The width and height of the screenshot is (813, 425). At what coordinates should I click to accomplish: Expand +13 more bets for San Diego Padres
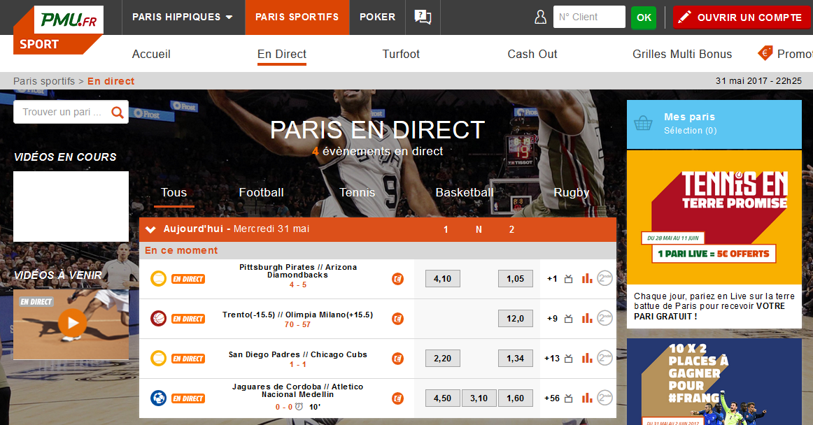[x=551, y=359]
